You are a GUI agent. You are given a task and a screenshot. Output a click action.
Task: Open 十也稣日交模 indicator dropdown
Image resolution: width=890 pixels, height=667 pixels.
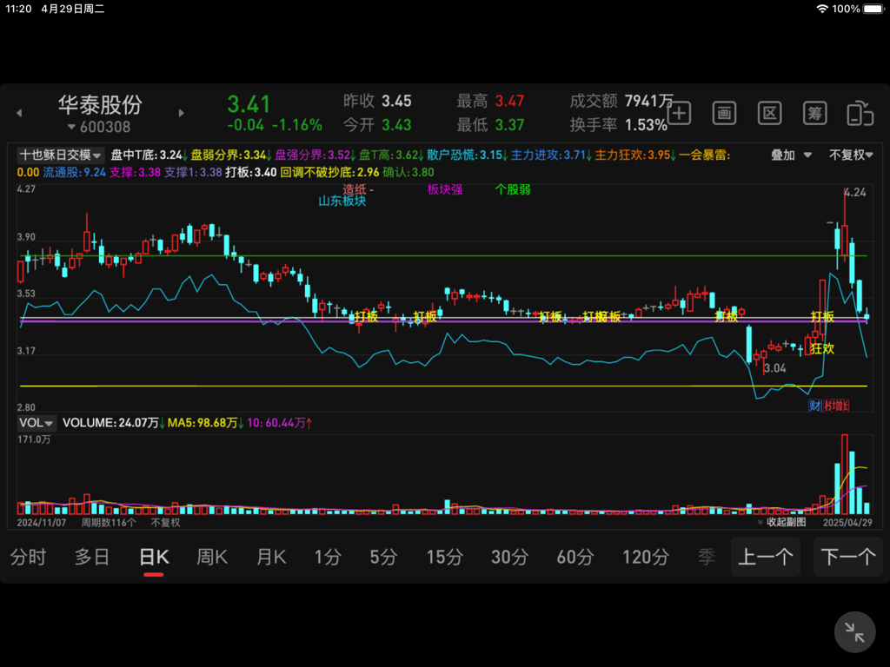[61, 155]
